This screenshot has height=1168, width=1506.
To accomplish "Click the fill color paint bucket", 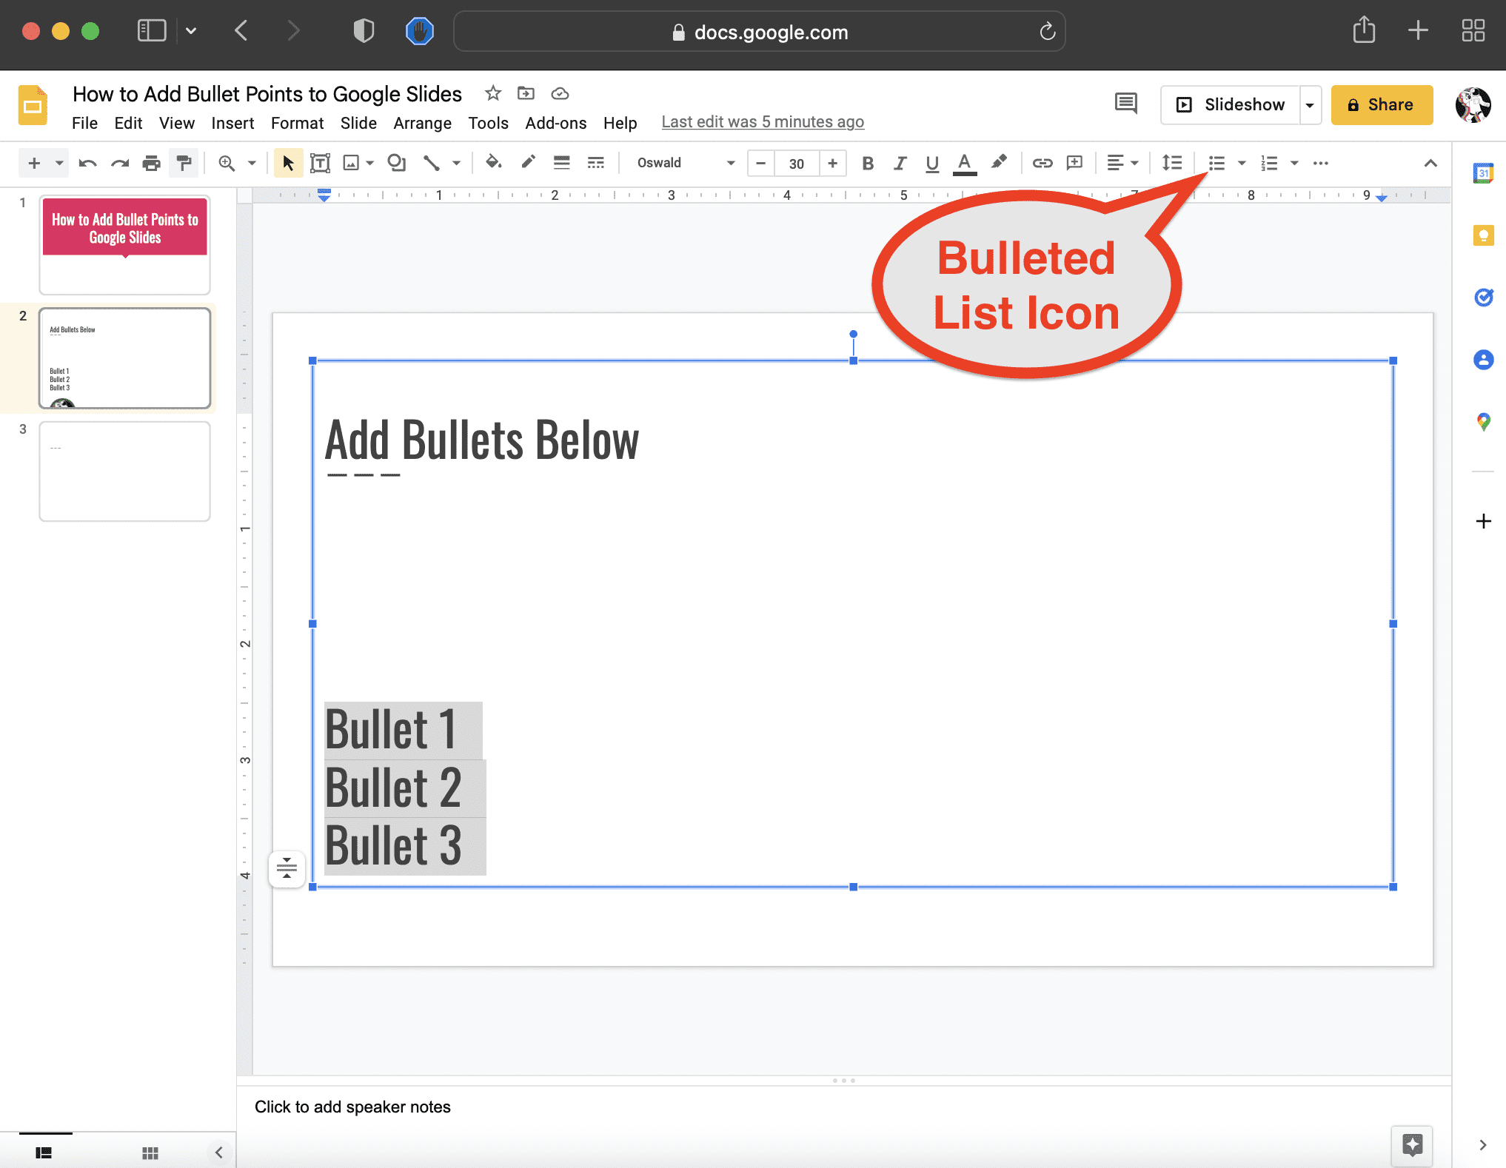I will [493, 162].
